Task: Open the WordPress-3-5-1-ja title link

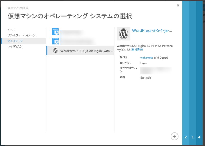Action: [152, 30]
